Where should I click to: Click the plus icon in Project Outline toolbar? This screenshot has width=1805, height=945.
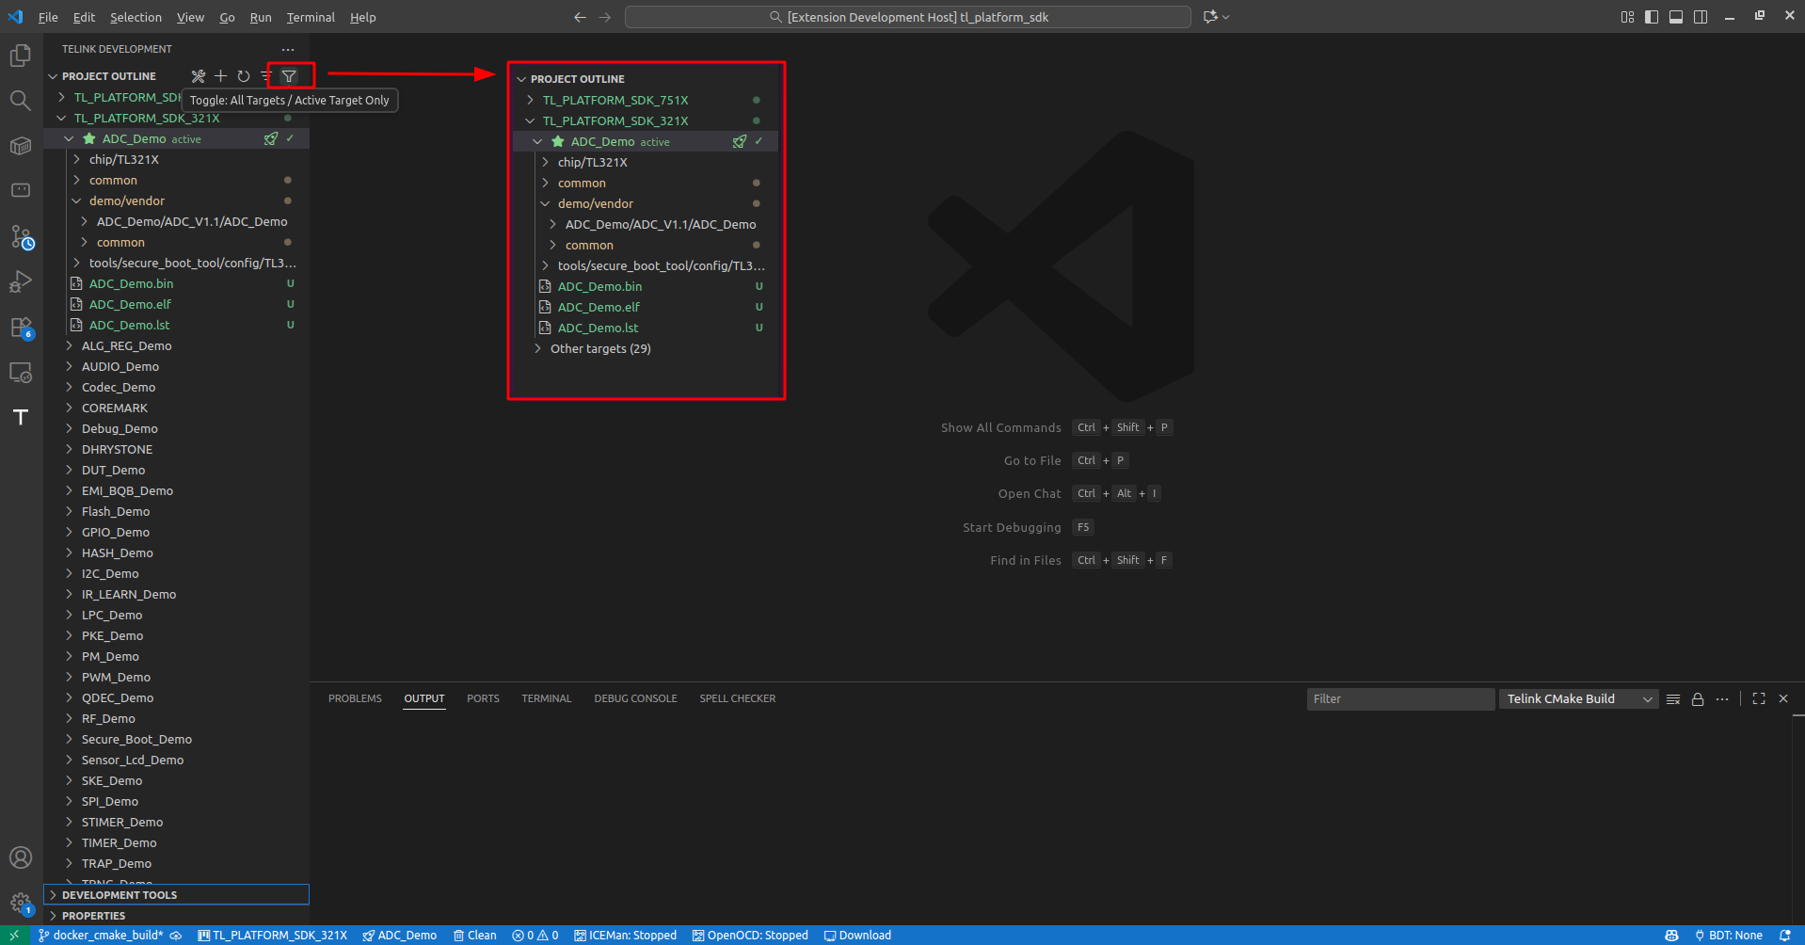point(220,76)
